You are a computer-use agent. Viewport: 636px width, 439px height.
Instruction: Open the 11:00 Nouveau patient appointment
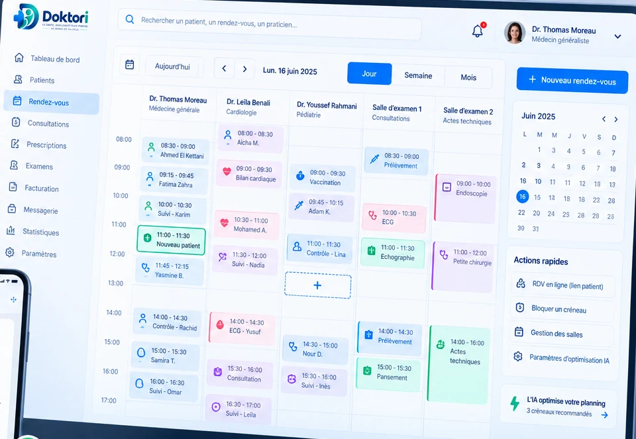(172, 240)
